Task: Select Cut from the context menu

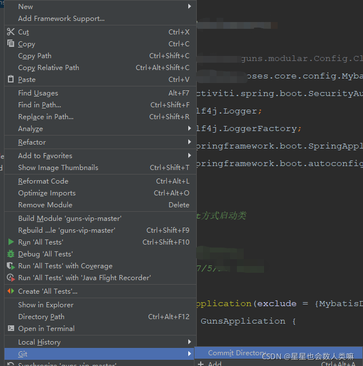Action: [100, 32]
